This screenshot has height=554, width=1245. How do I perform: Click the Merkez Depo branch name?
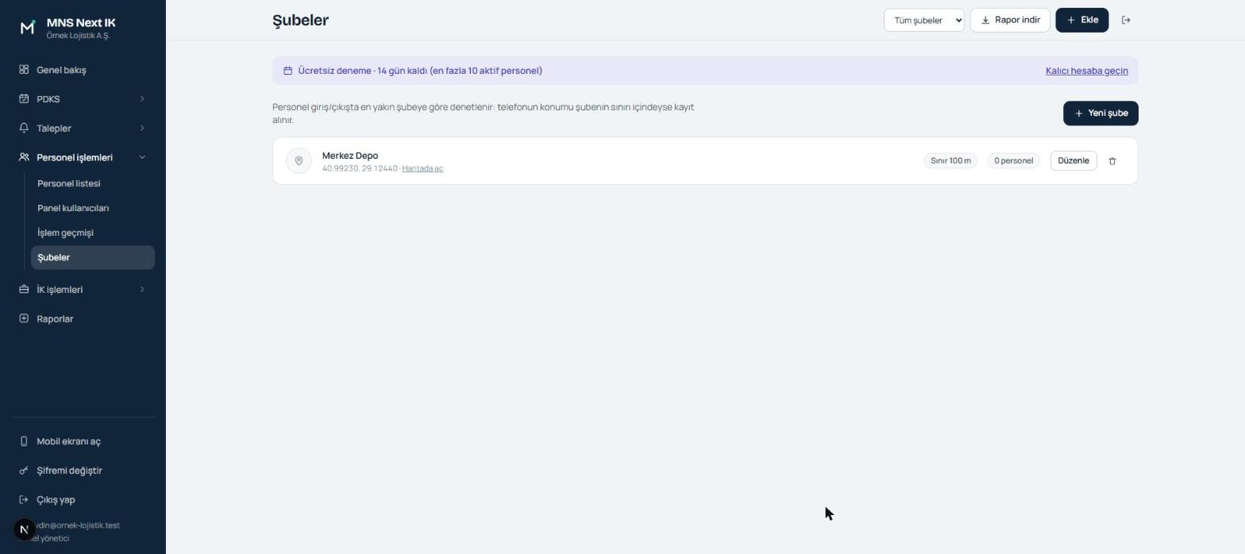pos(350,156)
